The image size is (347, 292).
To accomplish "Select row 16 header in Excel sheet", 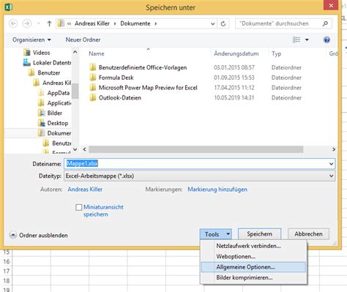I will pos(7,261).
